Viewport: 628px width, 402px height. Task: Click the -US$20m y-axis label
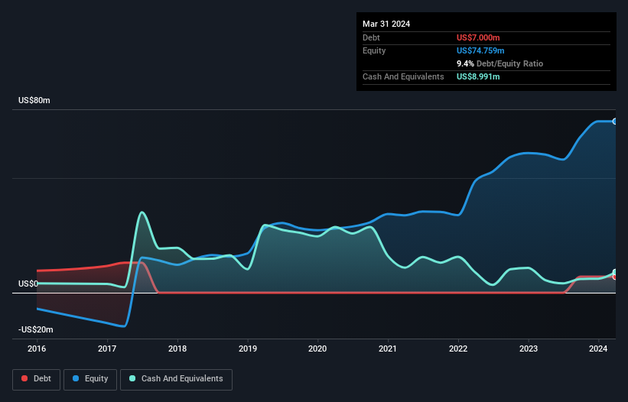click(36, 329)
